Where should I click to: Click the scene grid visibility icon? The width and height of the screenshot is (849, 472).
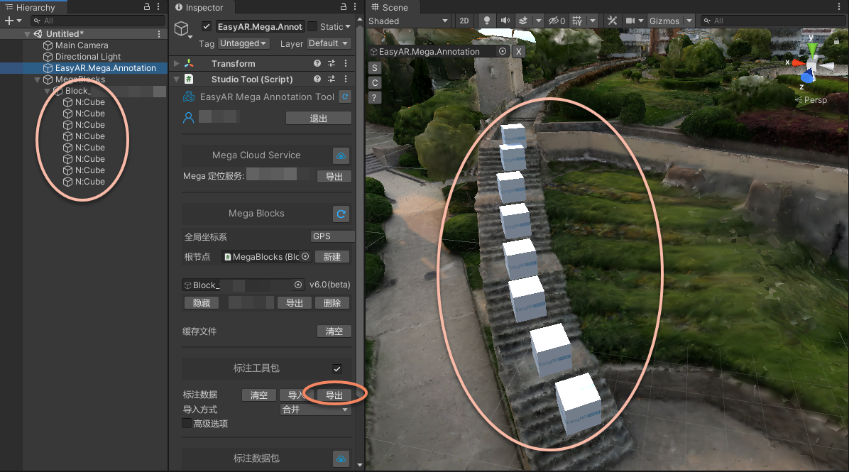click(576, 21)
